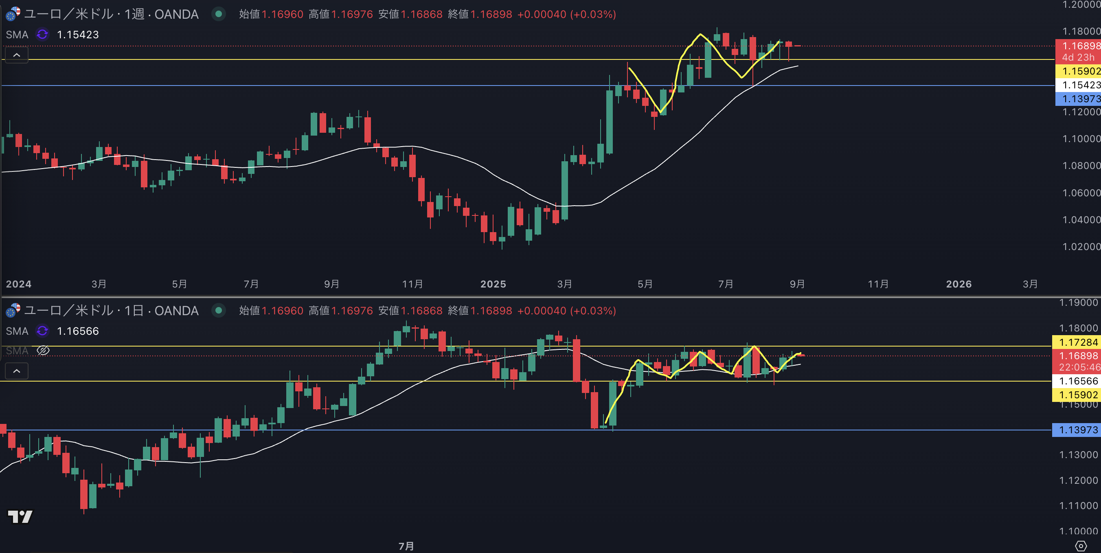Click the yellow 1.17284 price label in daily chart
Viewport: 1101px width, 553px height.
click(x=1077, y=342)
